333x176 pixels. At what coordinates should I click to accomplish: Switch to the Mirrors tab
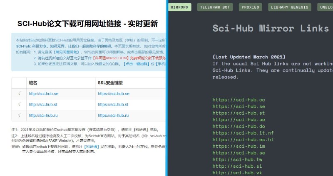point(179,7)
